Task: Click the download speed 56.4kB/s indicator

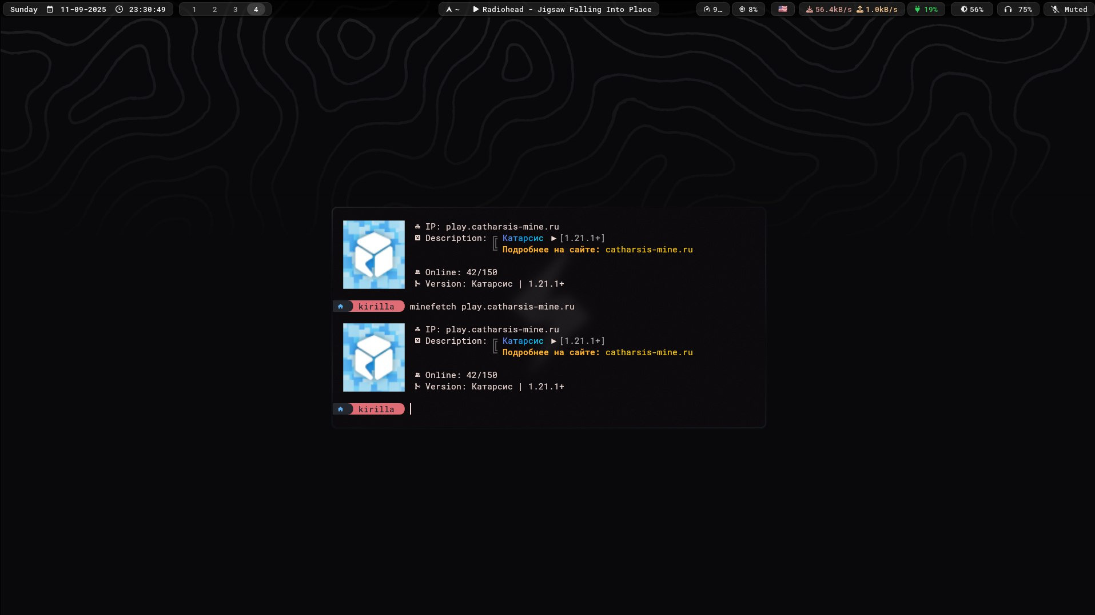Action: tap(829, 9)
